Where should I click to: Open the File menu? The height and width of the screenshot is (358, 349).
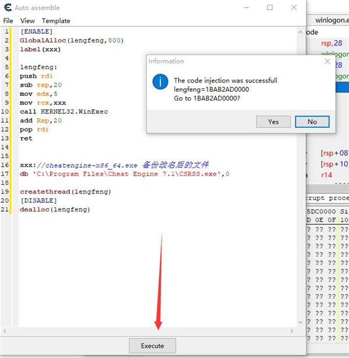pyautogui.click(x=8, y=21)
